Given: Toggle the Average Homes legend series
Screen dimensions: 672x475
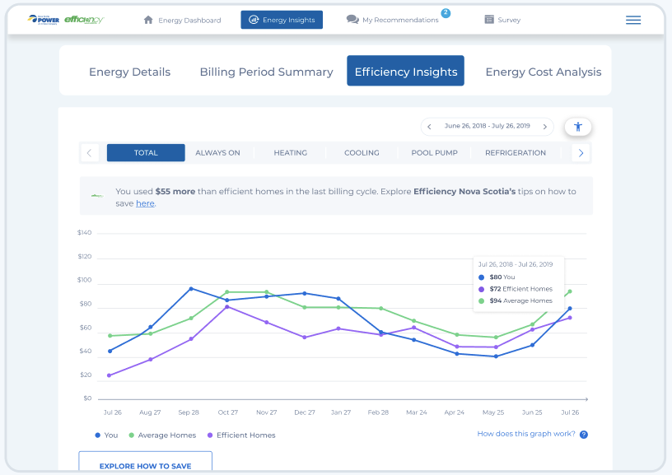Looking at the screenshot, I should 162,435.
